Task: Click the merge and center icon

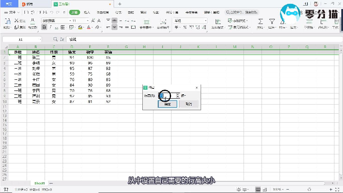Action: coord(146,21)
